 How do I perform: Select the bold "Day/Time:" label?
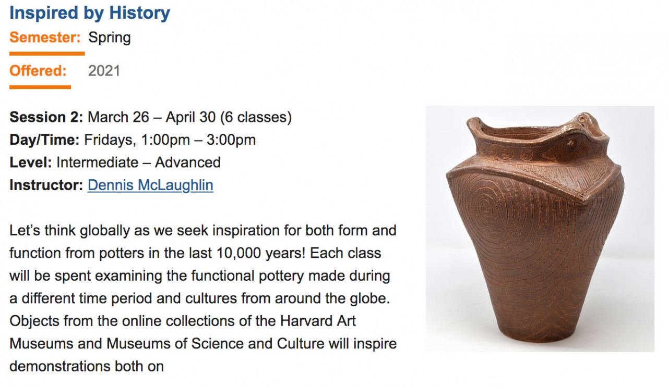pos(44,140)
